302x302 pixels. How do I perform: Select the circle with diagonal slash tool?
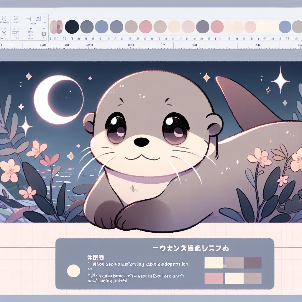pyautogui.click(x=16, y=18)
